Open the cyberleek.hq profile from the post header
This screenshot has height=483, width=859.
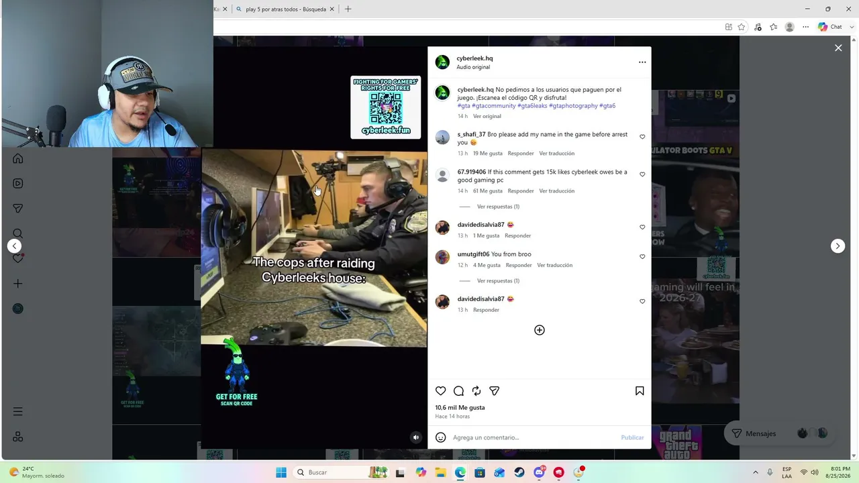pyautogui.click(x=474, y=58)
